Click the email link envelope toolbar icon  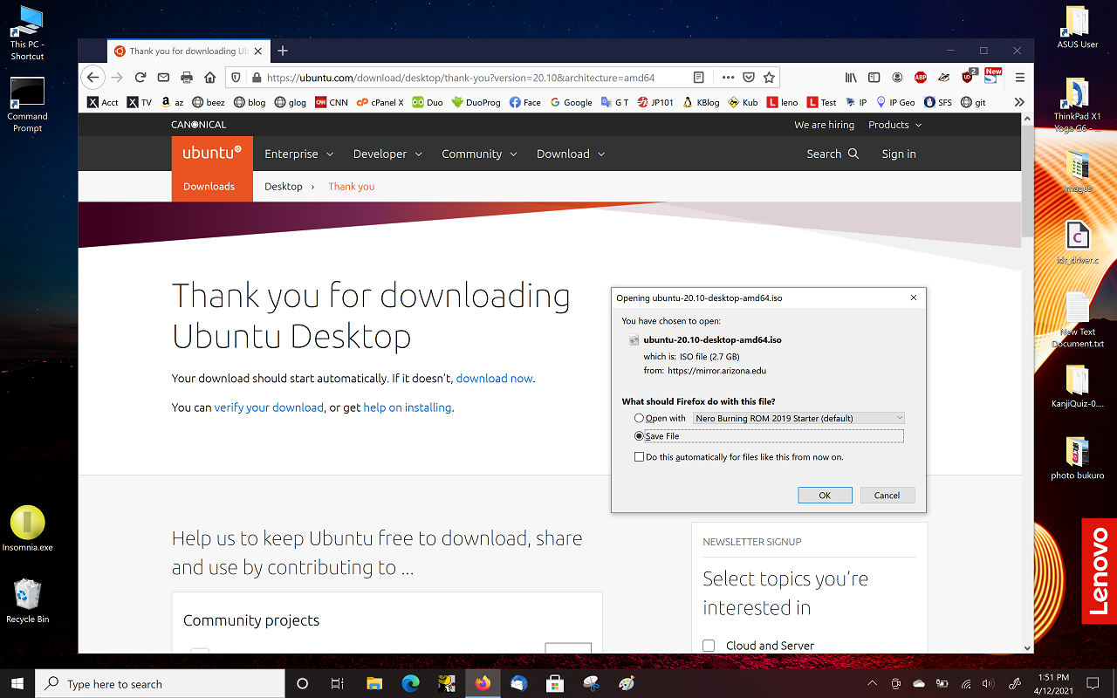[163, 78]
